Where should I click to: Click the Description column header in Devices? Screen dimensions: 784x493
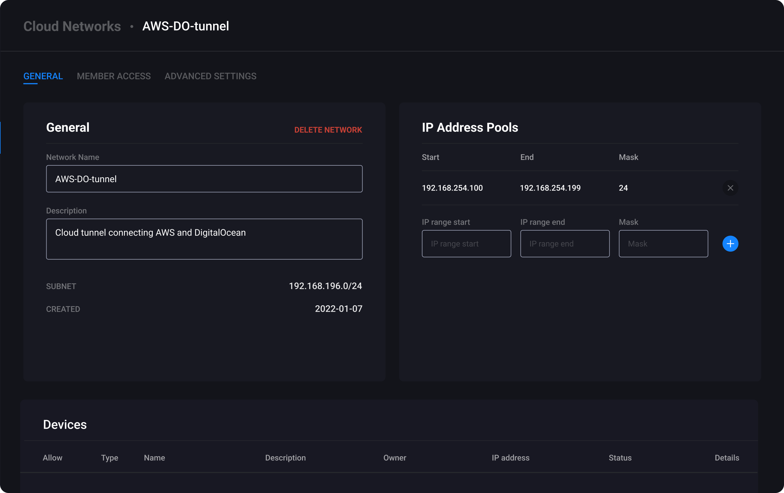[x=285, y=458]
